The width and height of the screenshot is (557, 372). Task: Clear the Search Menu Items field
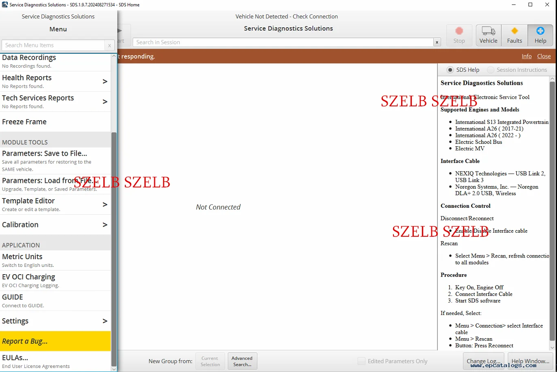pos(109,45)
